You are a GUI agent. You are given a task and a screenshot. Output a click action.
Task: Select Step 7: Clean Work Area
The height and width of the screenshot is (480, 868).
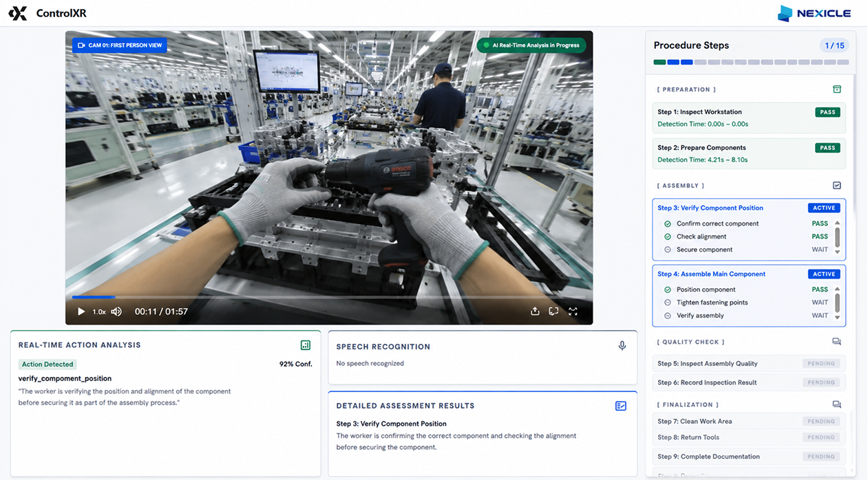tap(749, 422)
